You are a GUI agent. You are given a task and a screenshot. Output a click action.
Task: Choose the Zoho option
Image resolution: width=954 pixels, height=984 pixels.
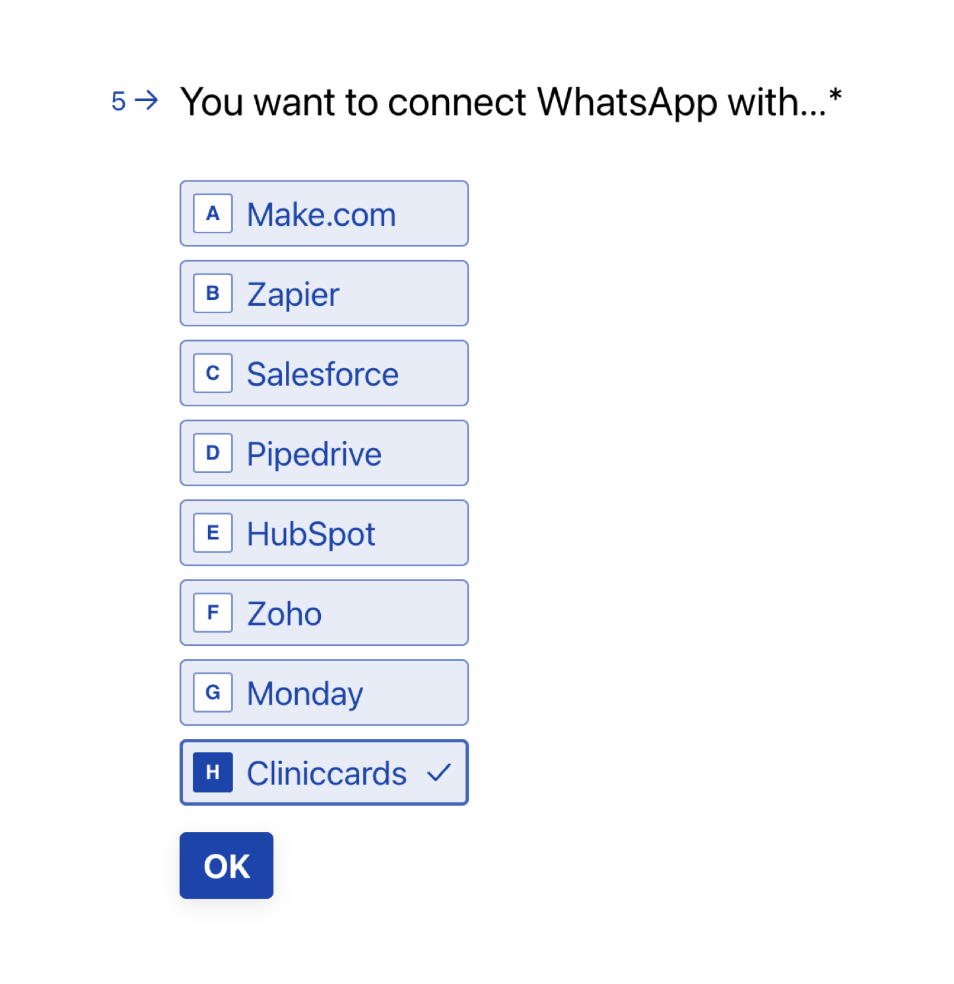(324, 613)
